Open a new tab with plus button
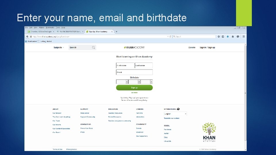 (116, 32)
